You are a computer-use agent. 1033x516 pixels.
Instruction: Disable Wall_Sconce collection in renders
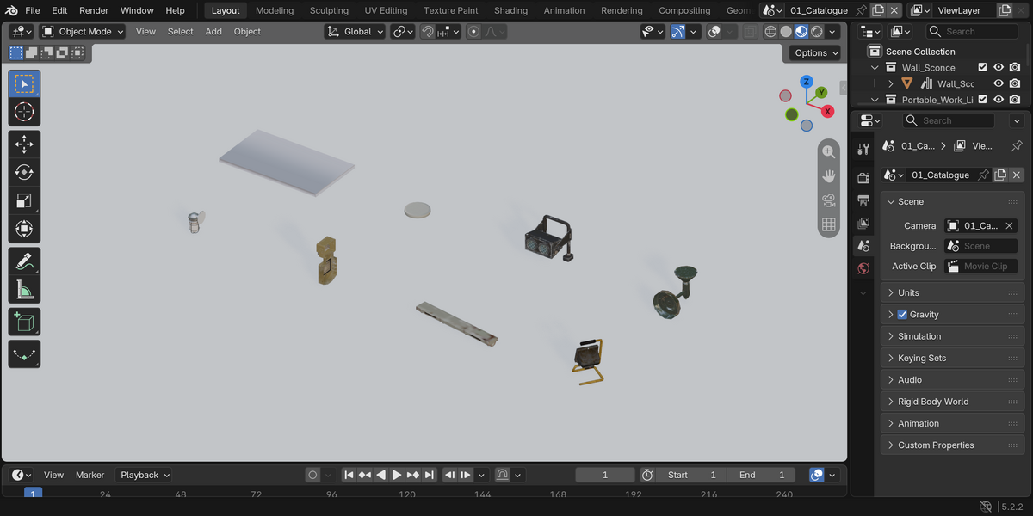tap(1015, 67)
